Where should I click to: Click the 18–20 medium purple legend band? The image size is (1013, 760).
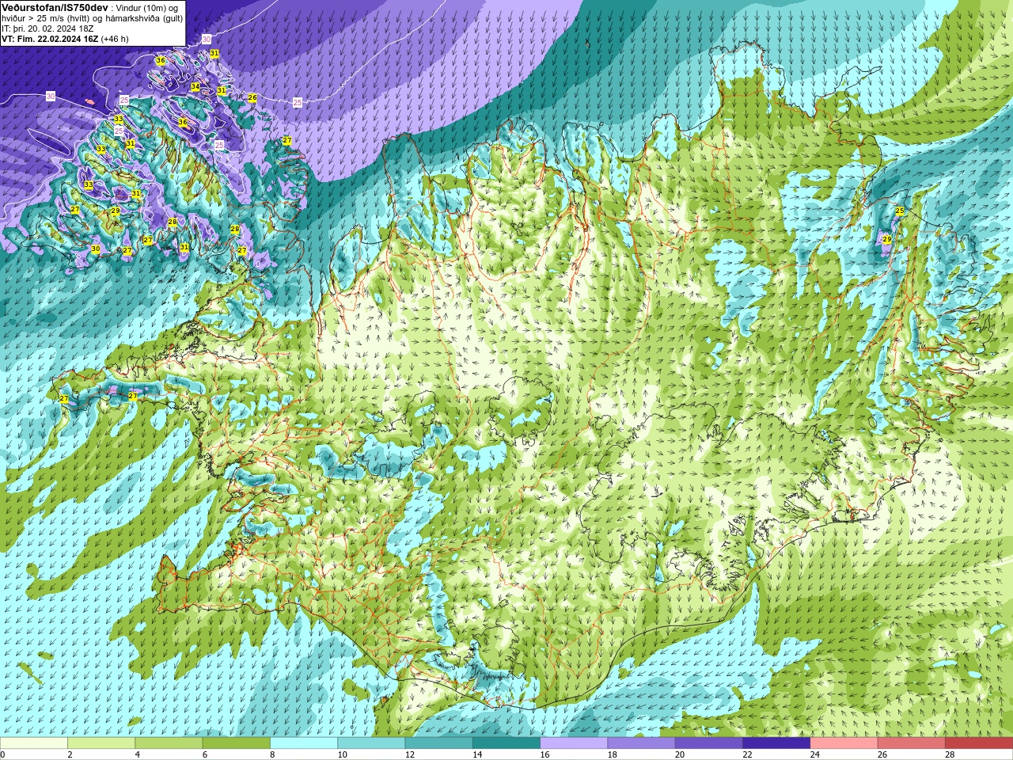[641, 743]
